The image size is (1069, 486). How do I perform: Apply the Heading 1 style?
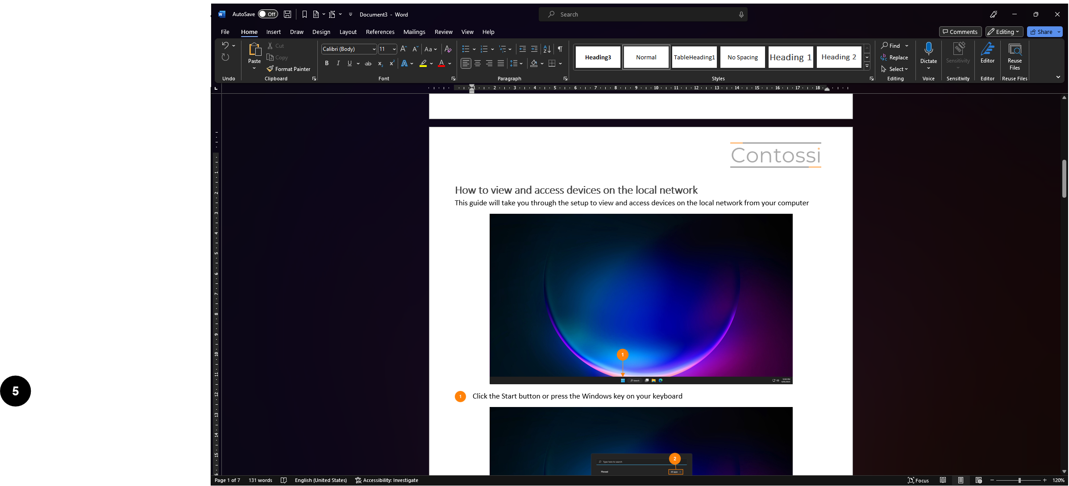click(x=790, y=57)
